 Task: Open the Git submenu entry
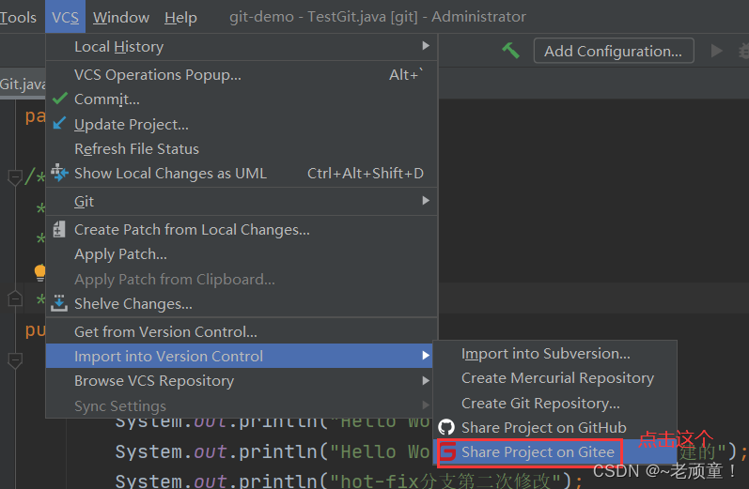(242, 201)
